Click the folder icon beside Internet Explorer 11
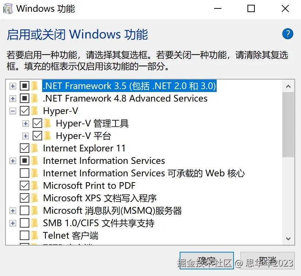Viewport: 301px width, 276px height. [35, 148]
